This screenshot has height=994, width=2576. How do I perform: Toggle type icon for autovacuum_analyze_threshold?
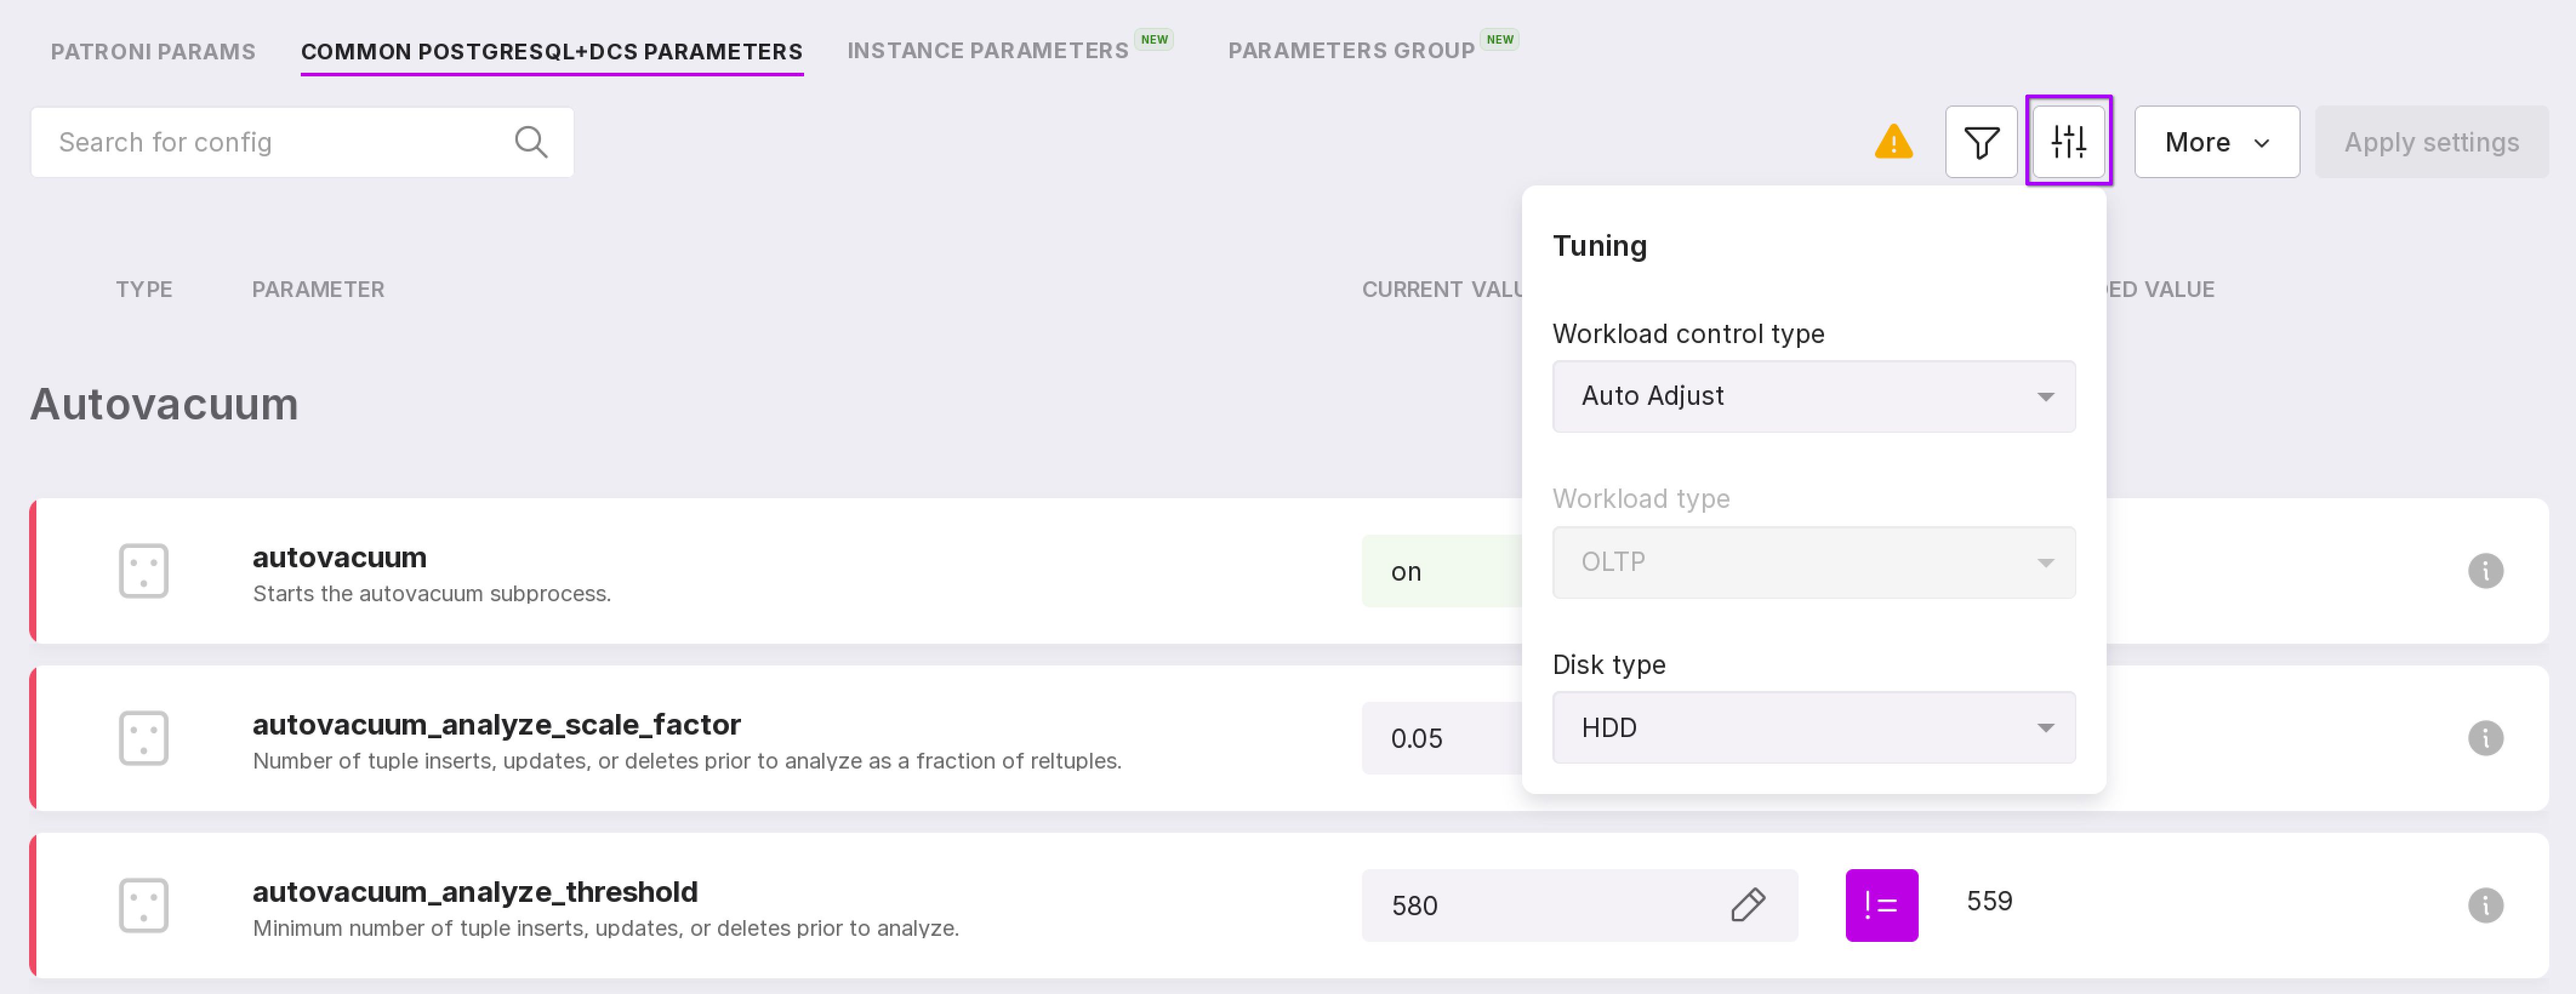pyautogui.click(x=143, y=905)
